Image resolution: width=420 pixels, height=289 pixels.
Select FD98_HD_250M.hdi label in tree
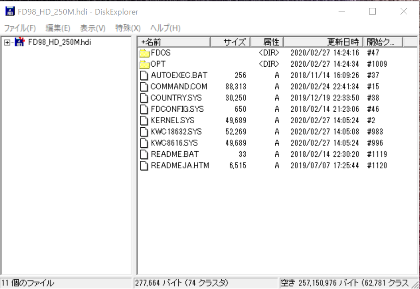tap(59, 42)
